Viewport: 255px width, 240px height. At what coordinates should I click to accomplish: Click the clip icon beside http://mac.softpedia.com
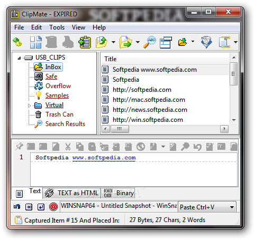coord(105,100)
